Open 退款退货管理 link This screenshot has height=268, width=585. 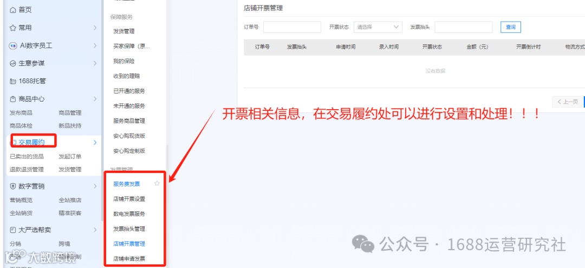[27, 169]
